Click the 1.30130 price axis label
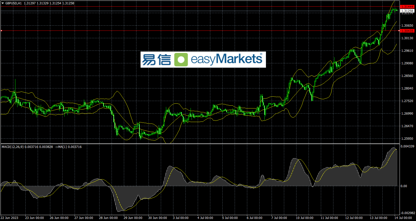Image resolution: width=416 pixels, height=221 pixels. [x=407, y=38]
